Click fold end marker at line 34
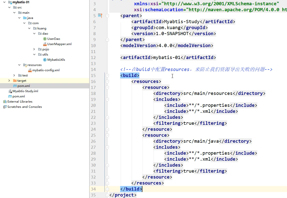 (107, 189)
